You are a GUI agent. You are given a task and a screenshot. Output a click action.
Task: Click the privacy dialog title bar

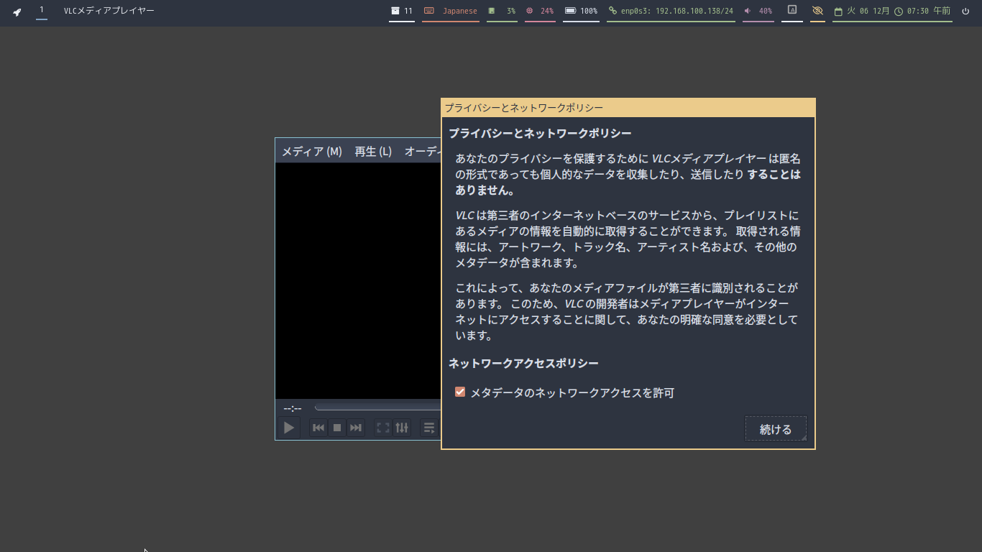tap(628, 108)
